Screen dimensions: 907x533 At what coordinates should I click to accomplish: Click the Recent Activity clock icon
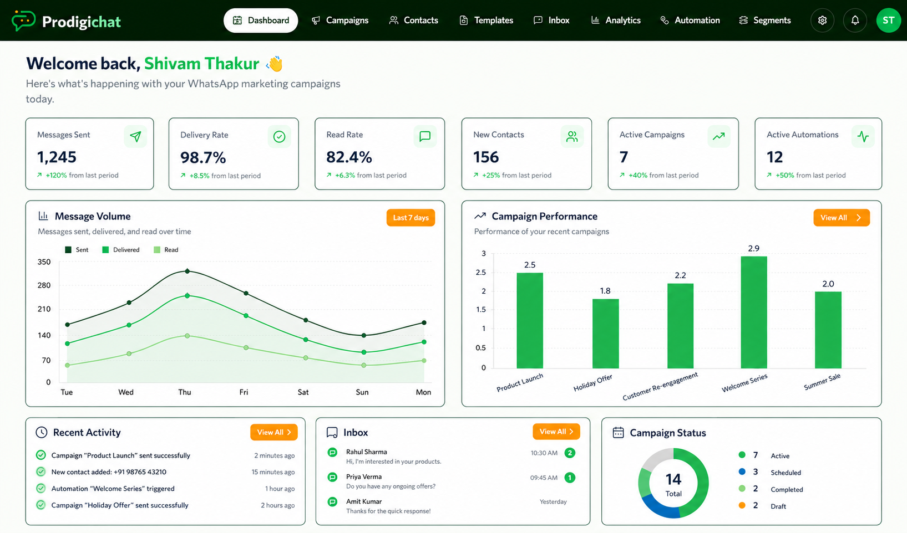pos(42,432)
